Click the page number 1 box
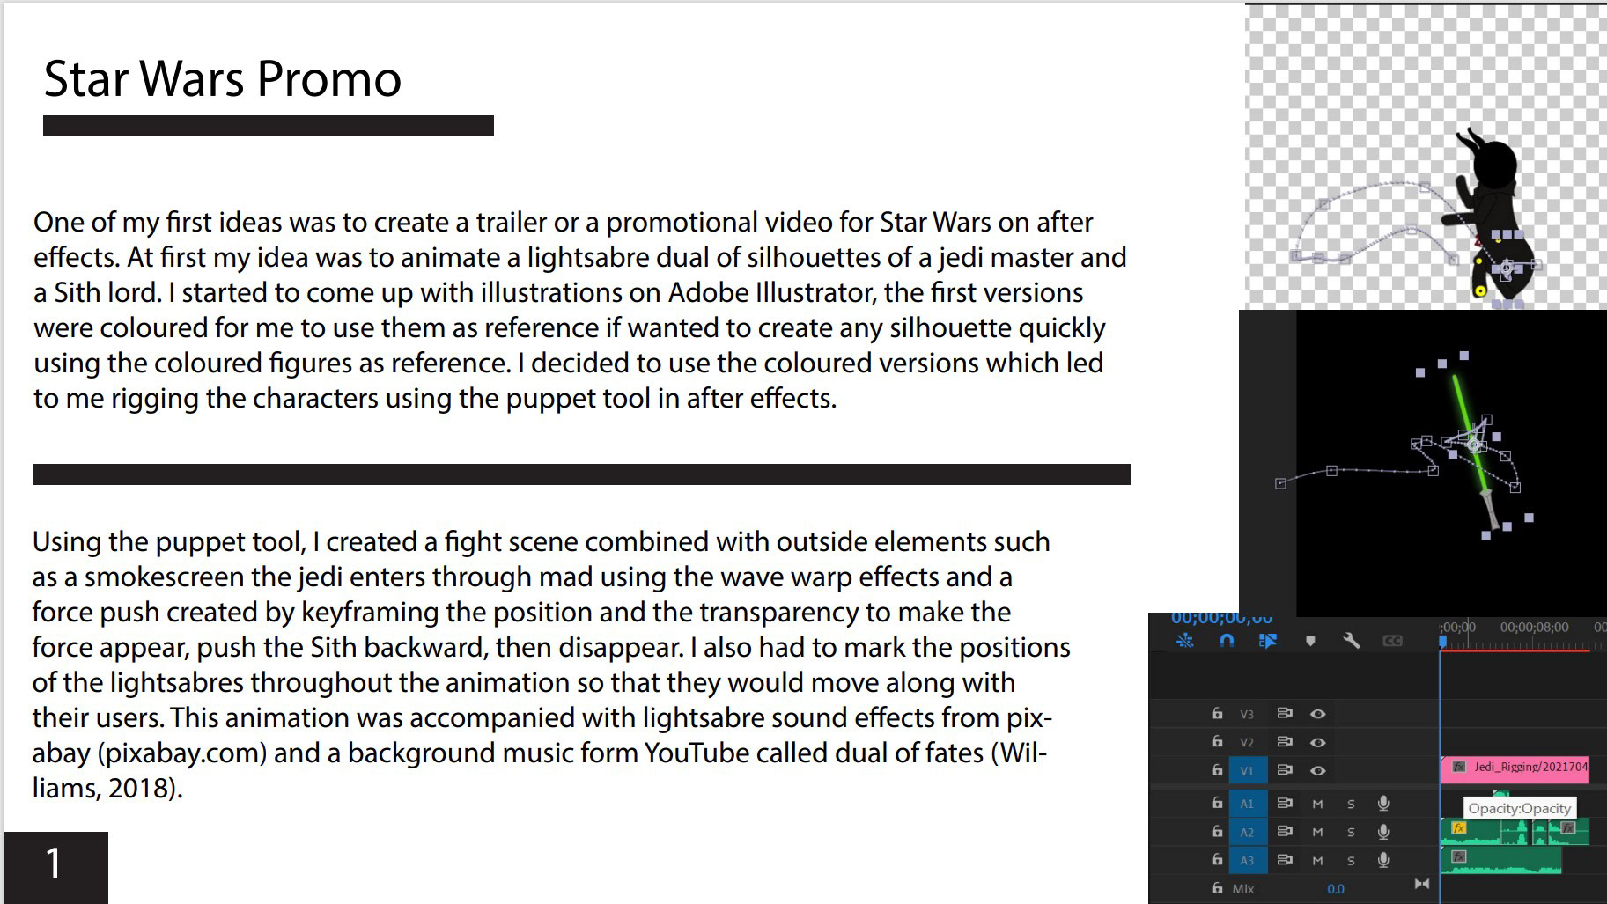The width and height of the screenshot is (1607, 904). click(x=55, y=867)
